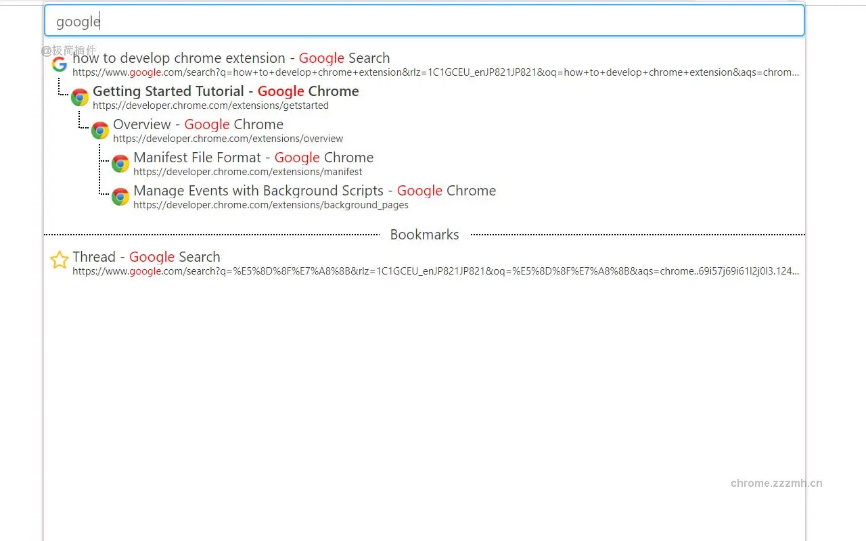Image resolution: width=866 pixels, height=541 pixels.
Task: Open "Manage Events with Background Scripts" entry
Action: pos(315,191)
